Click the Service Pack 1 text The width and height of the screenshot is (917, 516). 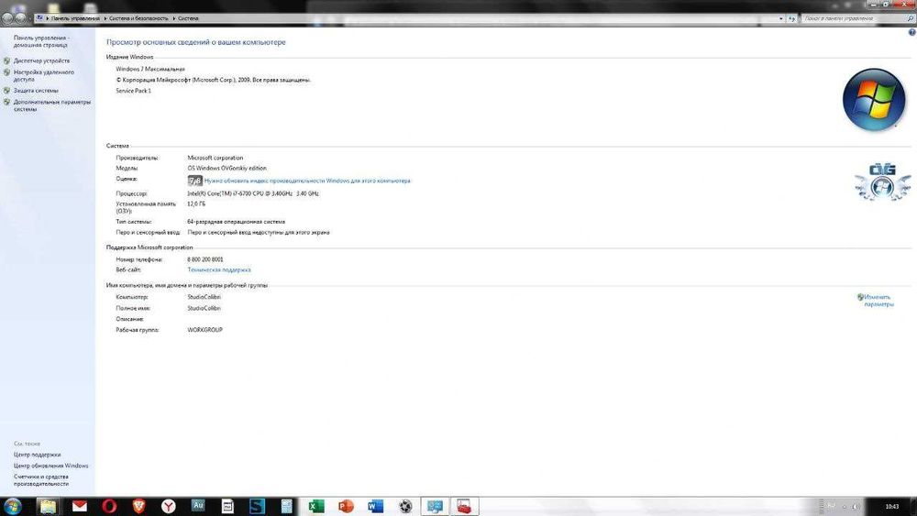pyautogui.click(x=133, y=91)
